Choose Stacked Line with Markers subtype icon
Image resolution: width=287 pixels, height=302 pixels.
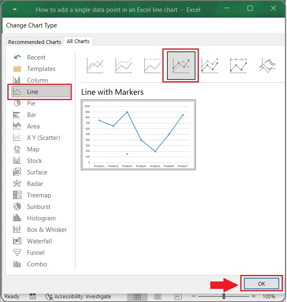pyautogui.click(x=210, y=65)
